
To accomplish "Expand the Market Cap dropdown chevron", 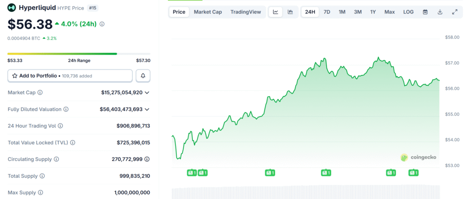I will [x=147, y=92].
